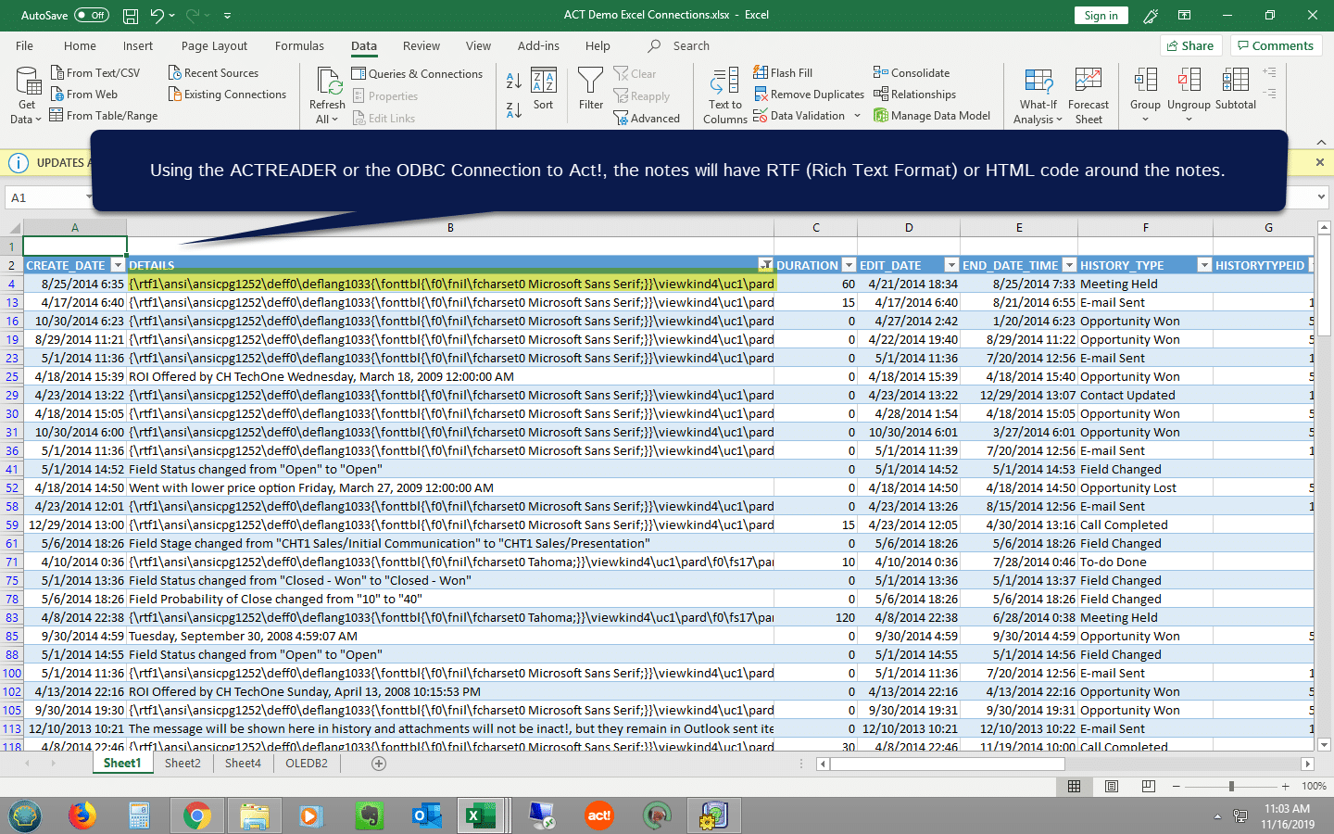Viewport: 1334px width, 834px height.
Task: Open the Comments pane button
Action: click(x=1275, y=46)
